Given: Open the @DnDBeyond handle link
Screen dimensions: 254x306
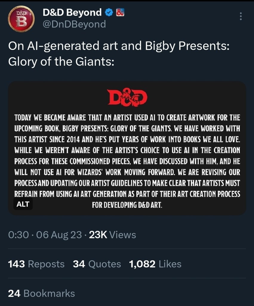Looking at the screenshot, I should (x=74, y=24).
